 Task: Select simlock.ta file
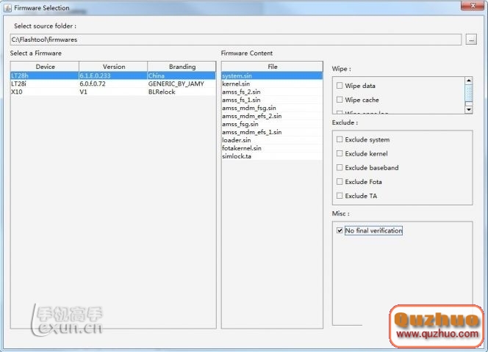[273, 156]
